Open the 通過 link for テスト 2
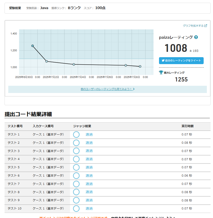213x218 pixels. point(89,143)
